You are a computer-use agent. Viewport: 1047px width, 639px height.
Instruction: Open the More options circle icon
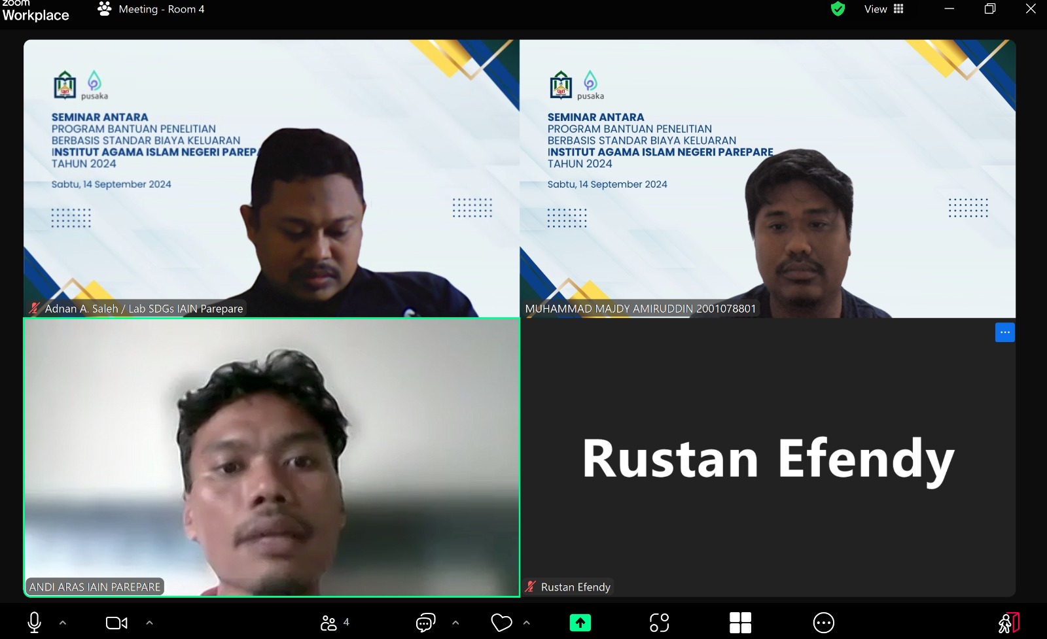pyautogui.click(x=823, y=623)
